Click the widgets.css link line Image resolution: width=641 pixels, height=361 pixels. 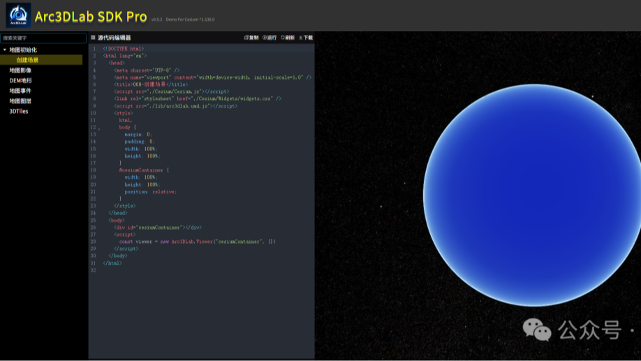(198, 98)
